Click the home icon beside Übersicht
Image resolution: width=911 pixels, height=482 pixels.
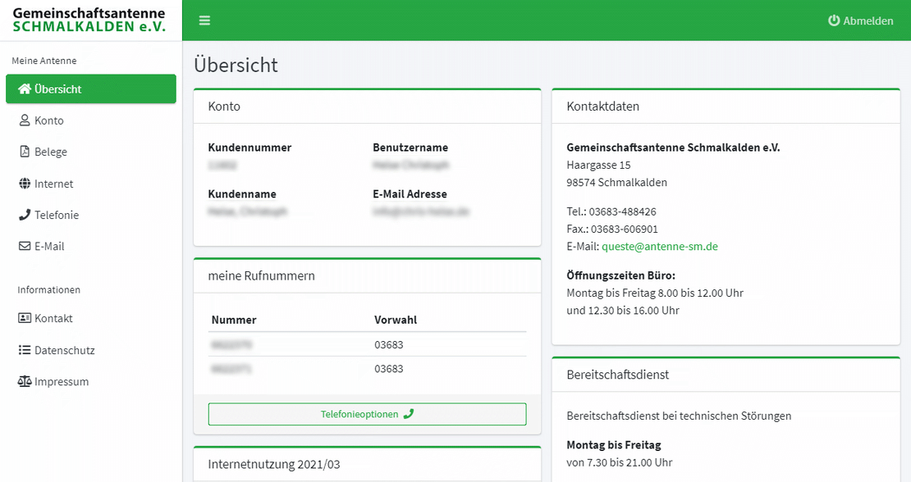click(x=25, y=89)
